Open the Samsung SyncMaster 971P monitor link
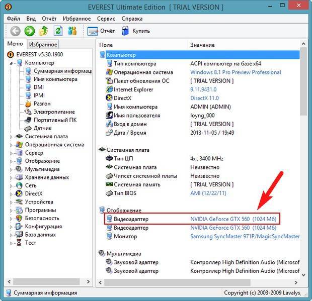Screen dimensions: 312x301 coord(245,237)
